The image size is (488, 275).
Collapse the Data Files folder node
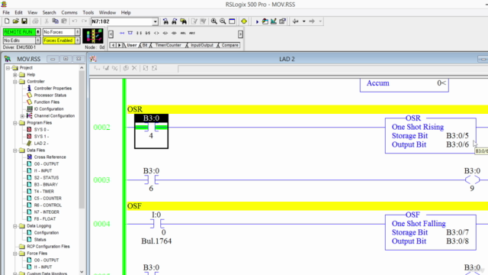point(15,150)
